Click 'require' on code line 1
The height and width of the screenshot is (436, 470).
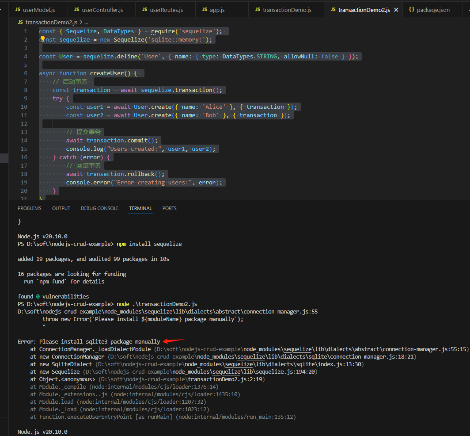pos(163,31)
